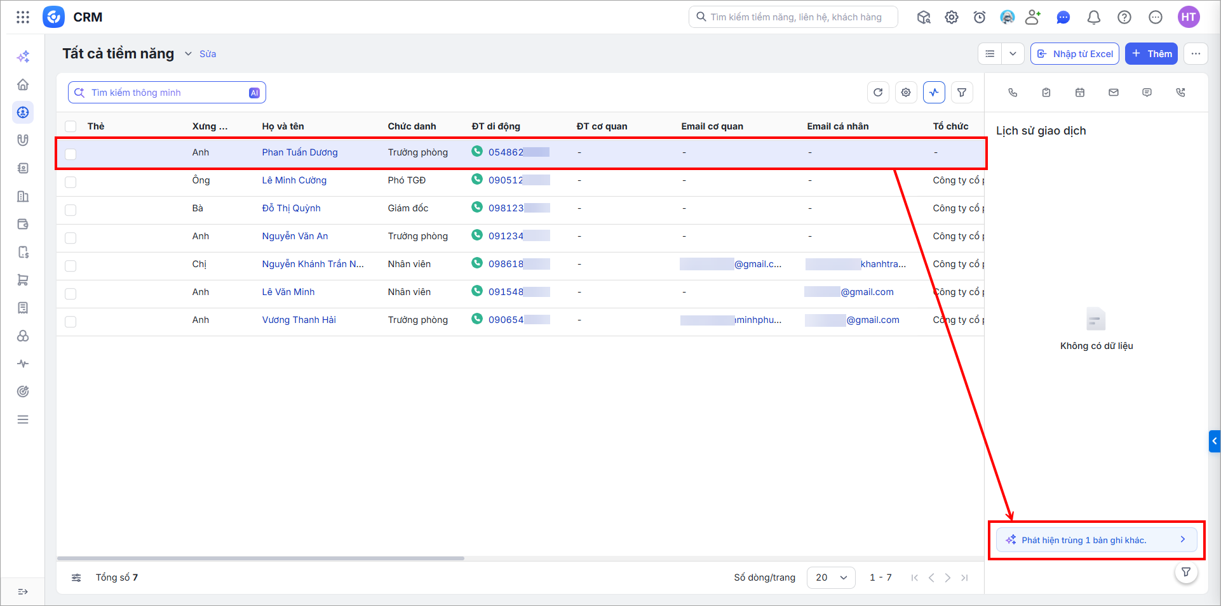Open the circled ellipsis icon in the top bar
Image resolution: width=1221 pixels, height=606 pixels.
pyautogui.click(x=1156, y=17)
